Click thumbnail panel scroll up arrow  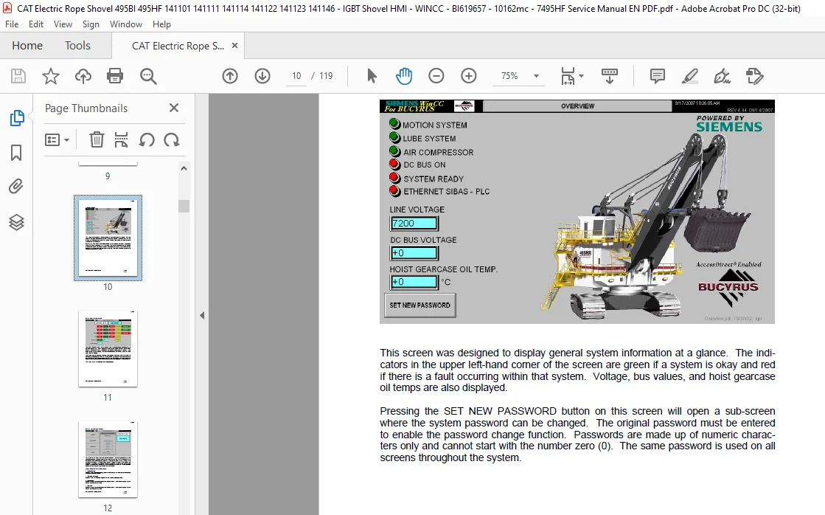coord(184,168)
